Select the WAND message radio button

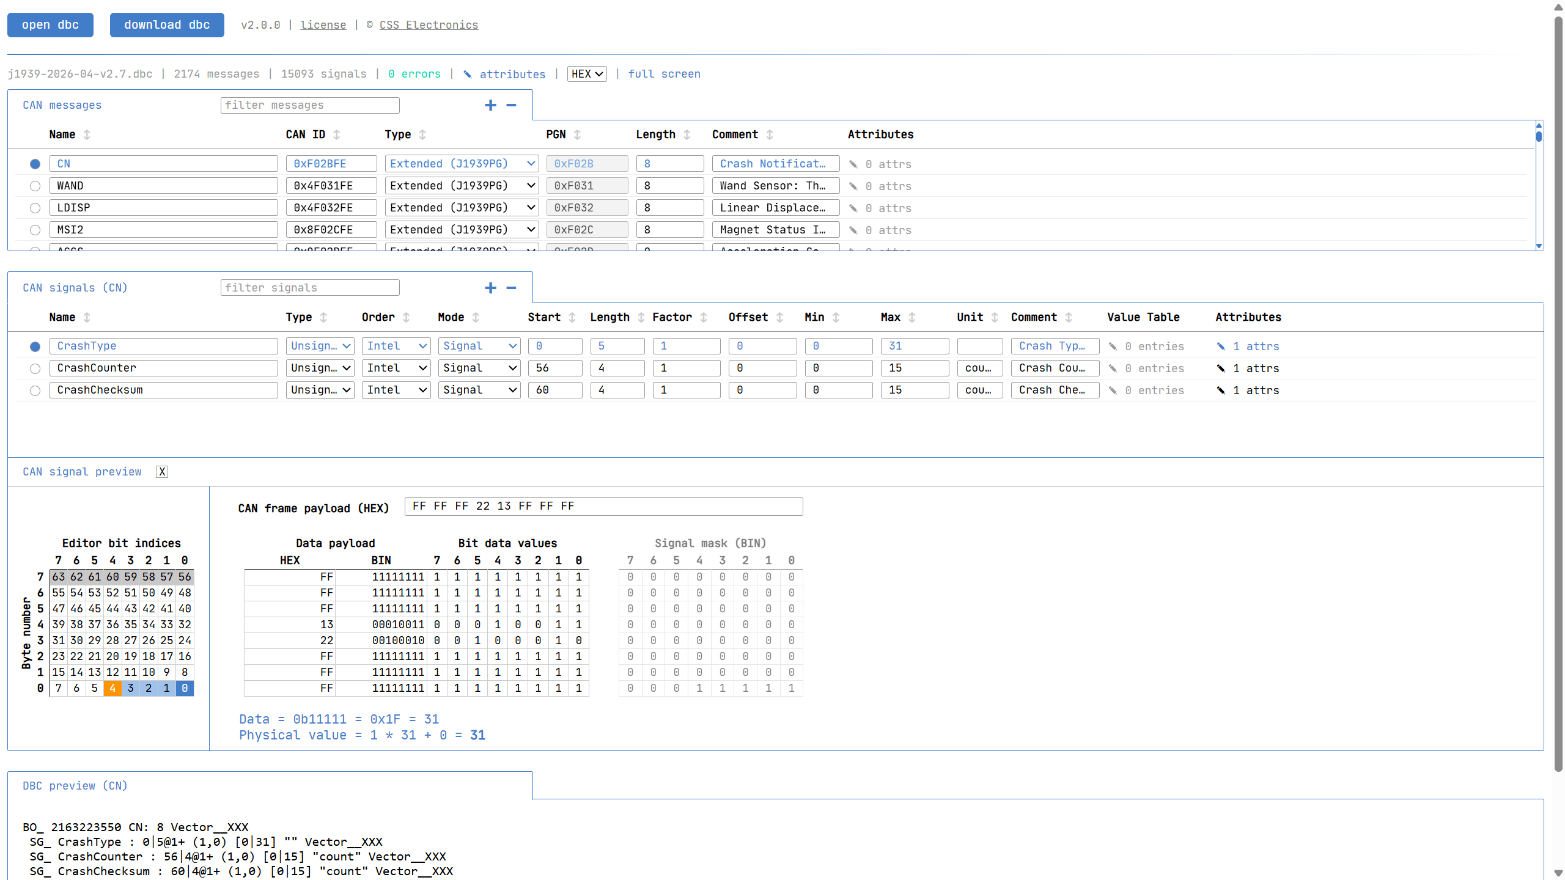(35, 186)
